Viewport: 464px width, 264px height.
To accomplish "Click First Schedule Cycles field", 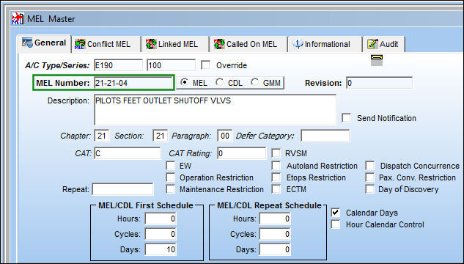I will point(161,234).
